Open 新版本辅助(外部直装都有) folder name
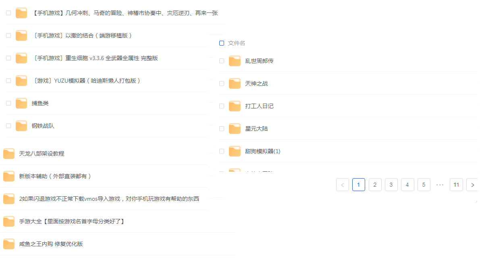The width and height of the screenshot is (482, 258). 55,176
